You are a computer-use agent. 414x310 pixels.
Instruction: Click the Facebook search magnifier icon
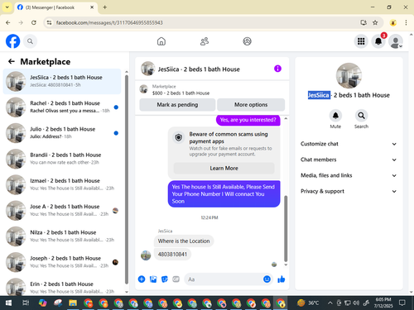(x=30, y=41)
